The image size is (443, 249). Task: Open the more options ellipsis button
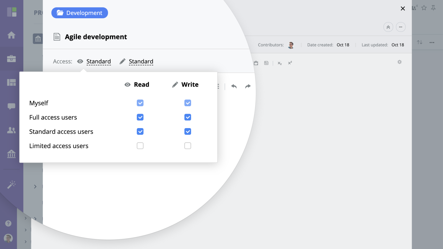pos(401,27)
